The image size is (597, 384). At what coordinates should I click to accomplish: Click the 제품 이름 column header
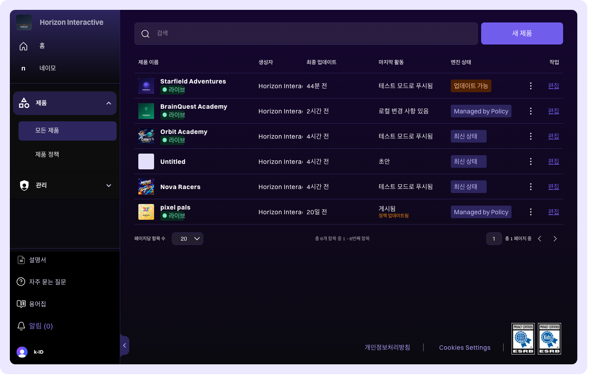point(149,62)
